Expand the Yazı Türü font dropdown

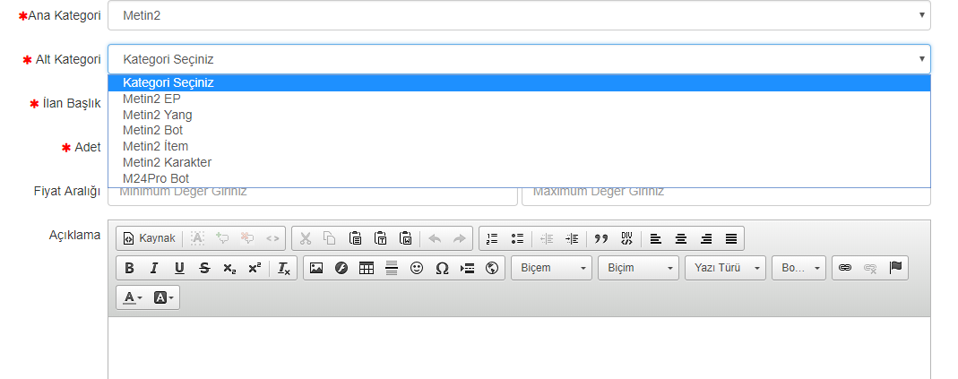[x=725, y=268]
